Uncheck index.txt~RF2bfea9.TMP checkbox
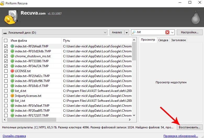 coord(6,46)
